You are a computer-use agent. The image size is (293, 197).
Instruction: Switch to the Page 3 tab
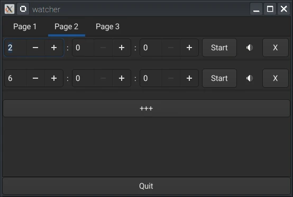tap(107, 27)
